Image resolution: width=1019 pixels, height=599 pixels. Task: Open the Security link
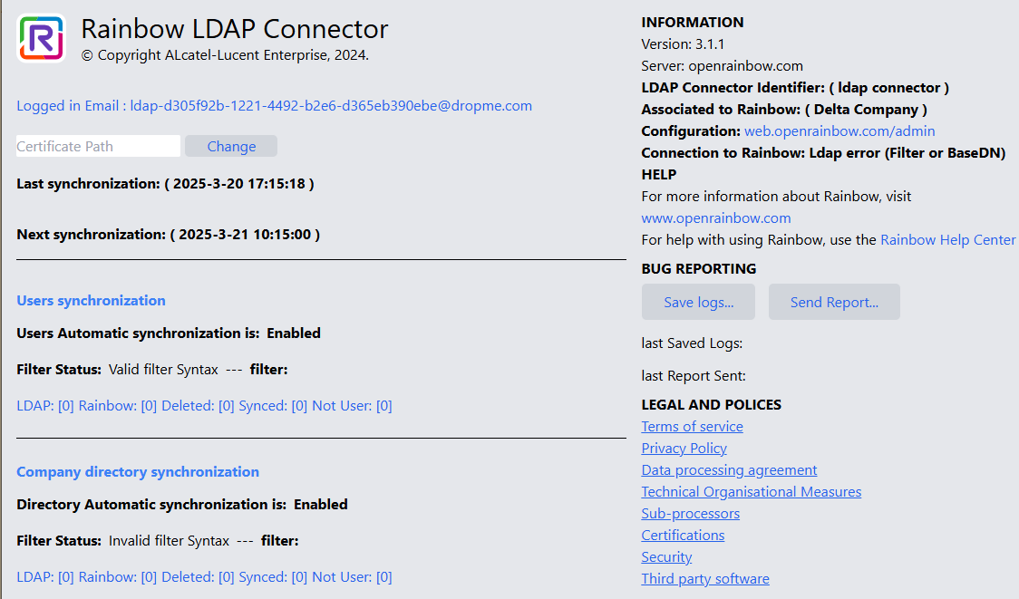[666, 557]
